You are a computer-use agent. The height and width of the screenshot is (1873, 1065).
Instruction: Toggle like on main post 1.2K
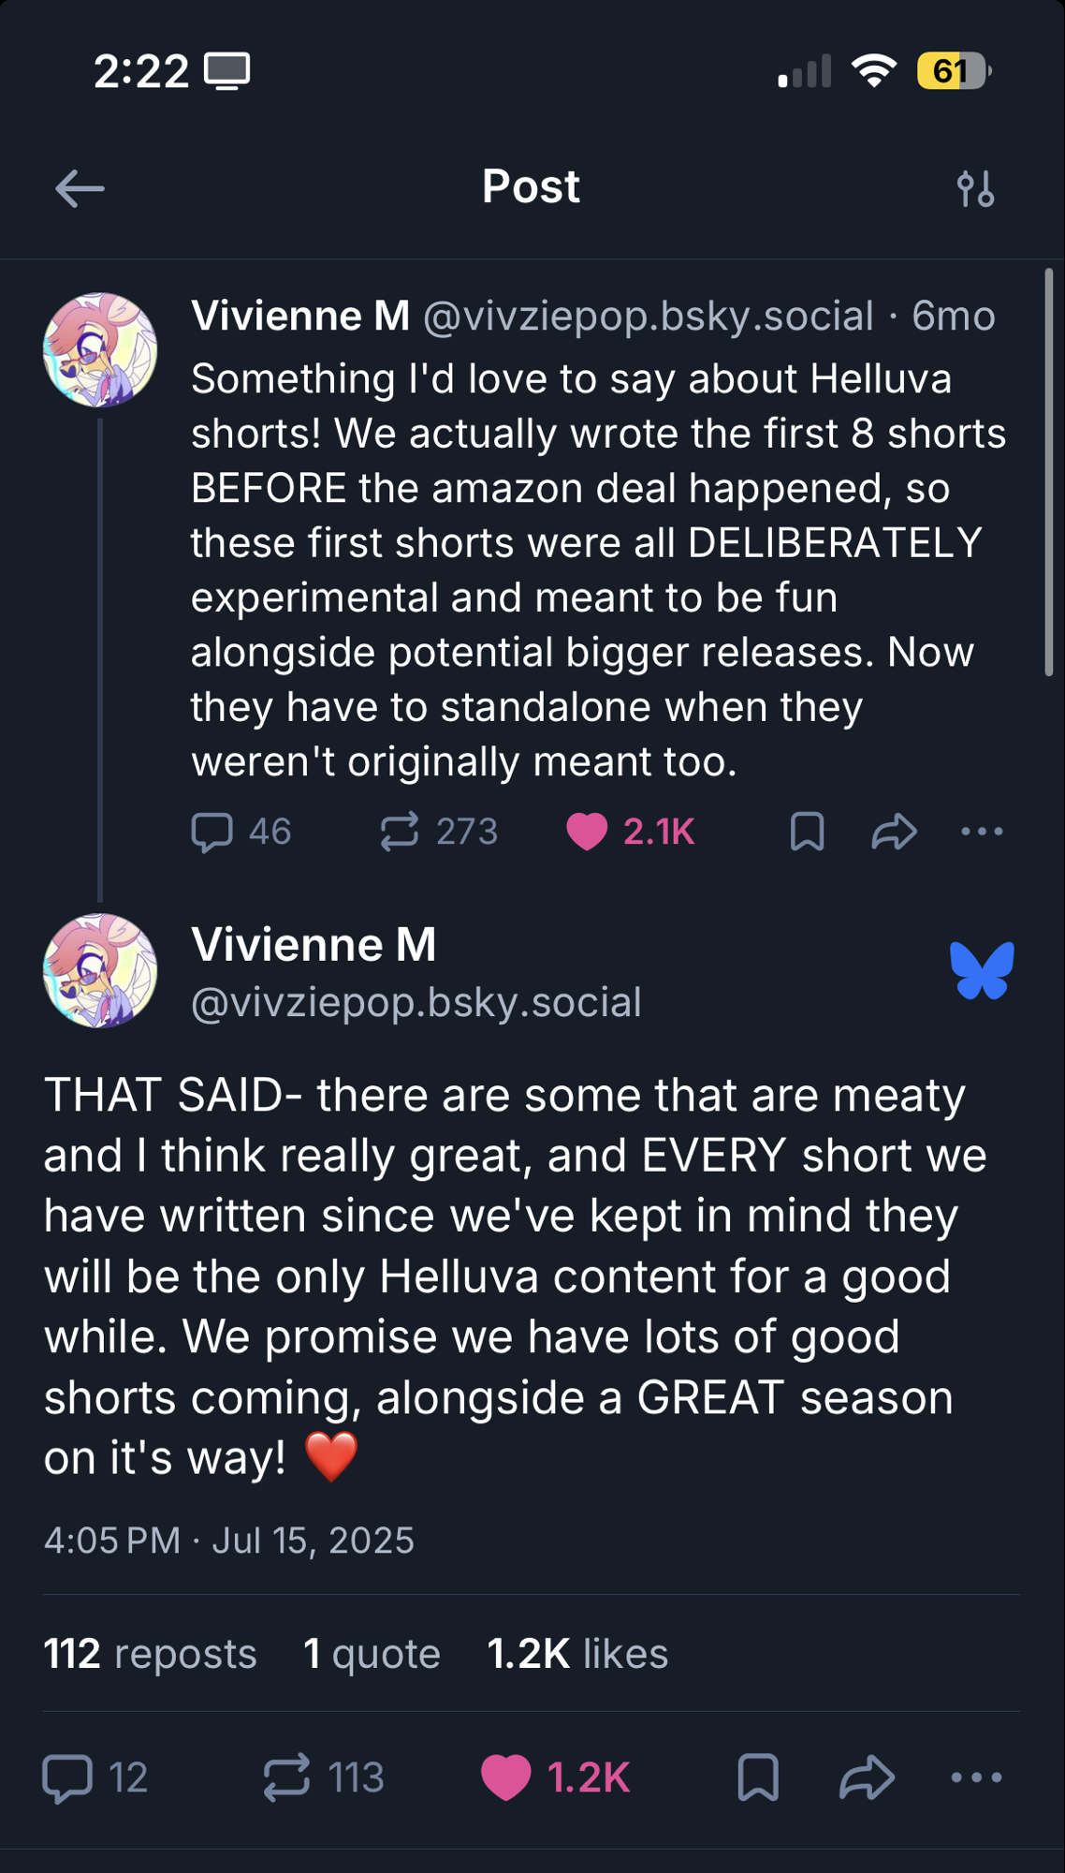[506, 1777]
